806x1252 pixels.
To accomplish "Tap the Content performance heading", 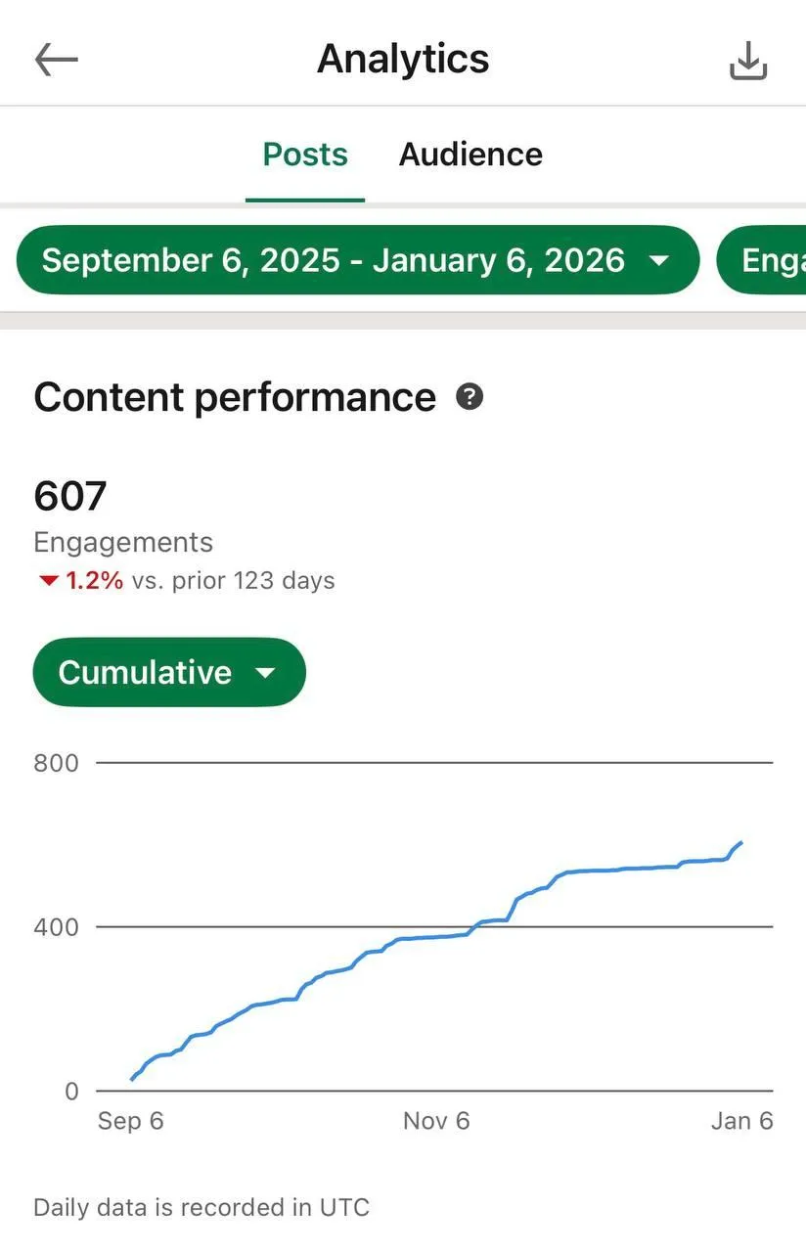I will point(235,397).
